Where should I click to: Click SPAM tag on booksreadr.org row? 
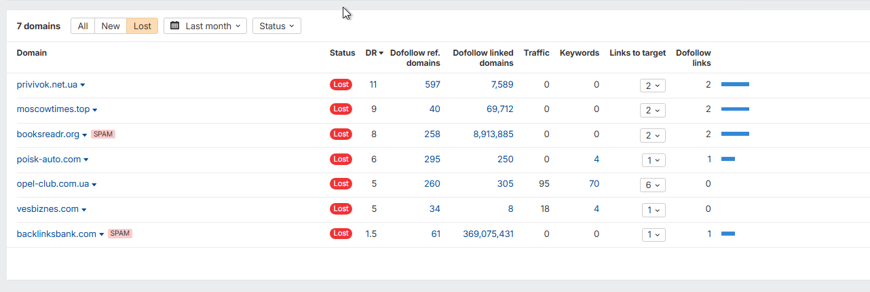tap(103, 134)
